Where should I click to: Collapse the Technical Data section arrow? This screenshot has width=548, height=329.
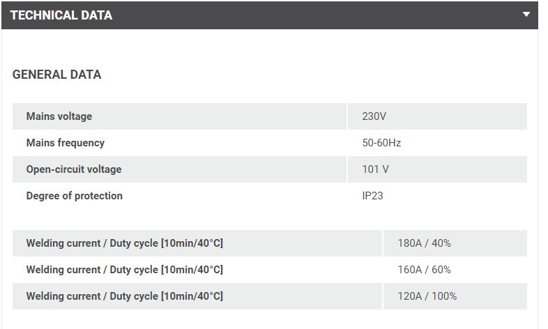526,15
